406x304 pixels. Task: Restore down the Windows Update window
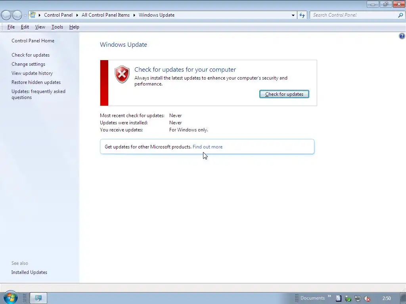[x=386, y=4]
